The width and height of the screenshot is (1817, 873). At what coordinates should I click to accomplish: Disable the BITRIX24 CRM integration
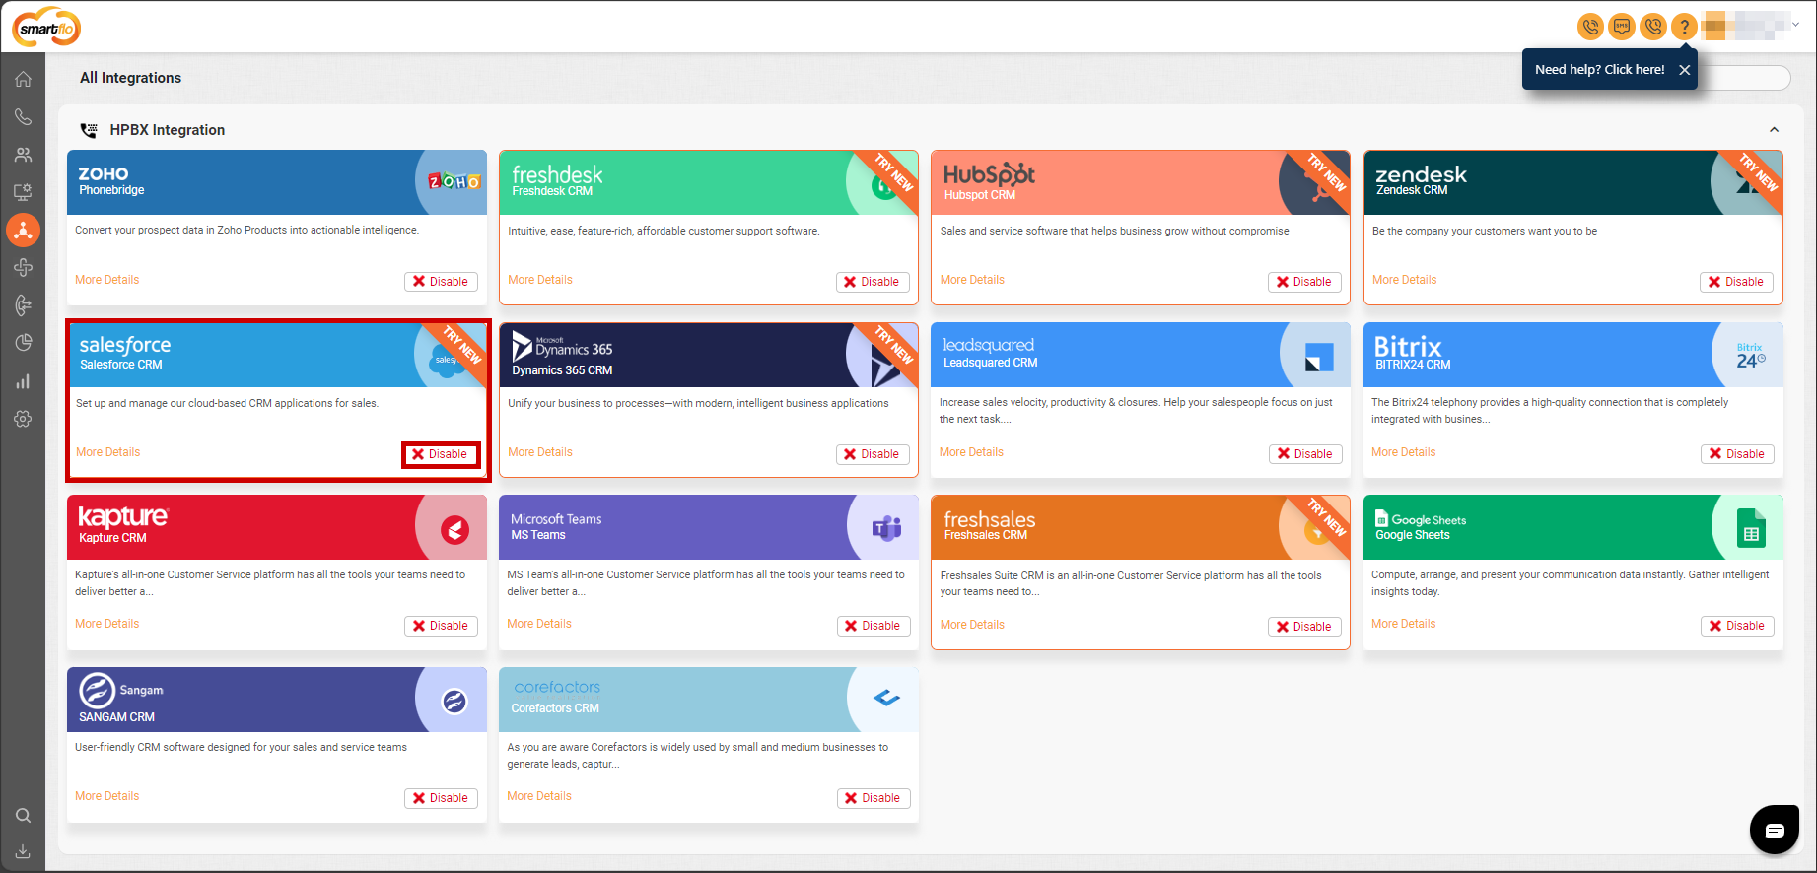[x=1737, y=454]
